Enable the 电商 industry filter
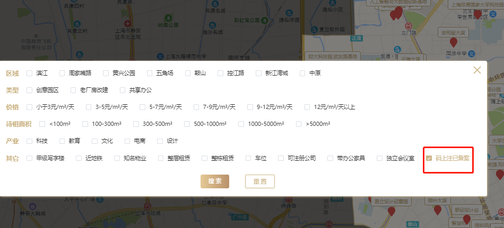Viewport: 504px width, 228px height. tap(127, 141)
